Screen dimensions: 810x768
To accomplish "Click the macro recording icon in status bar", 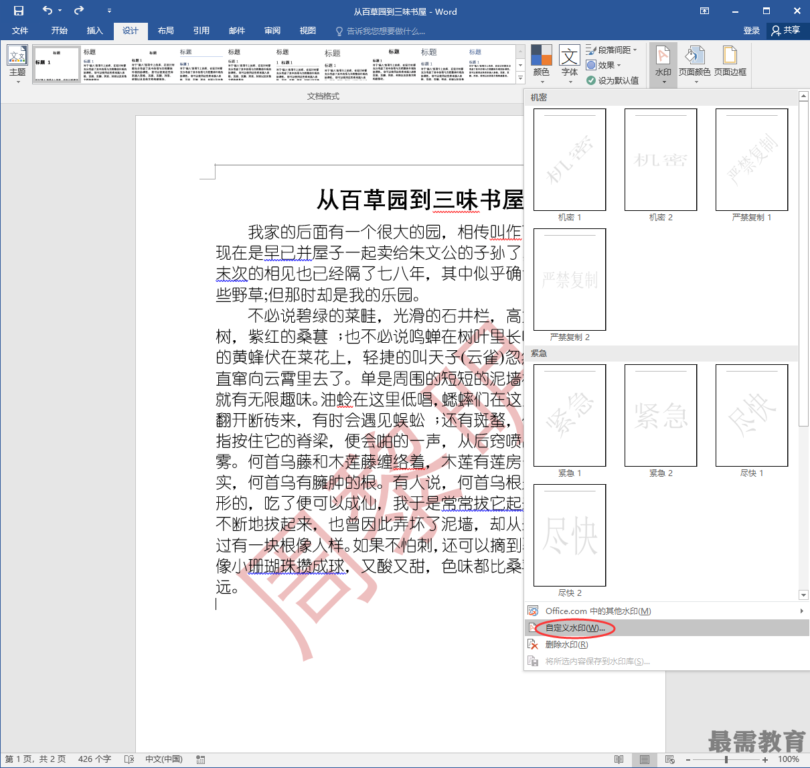I will (x=200, y=759).
